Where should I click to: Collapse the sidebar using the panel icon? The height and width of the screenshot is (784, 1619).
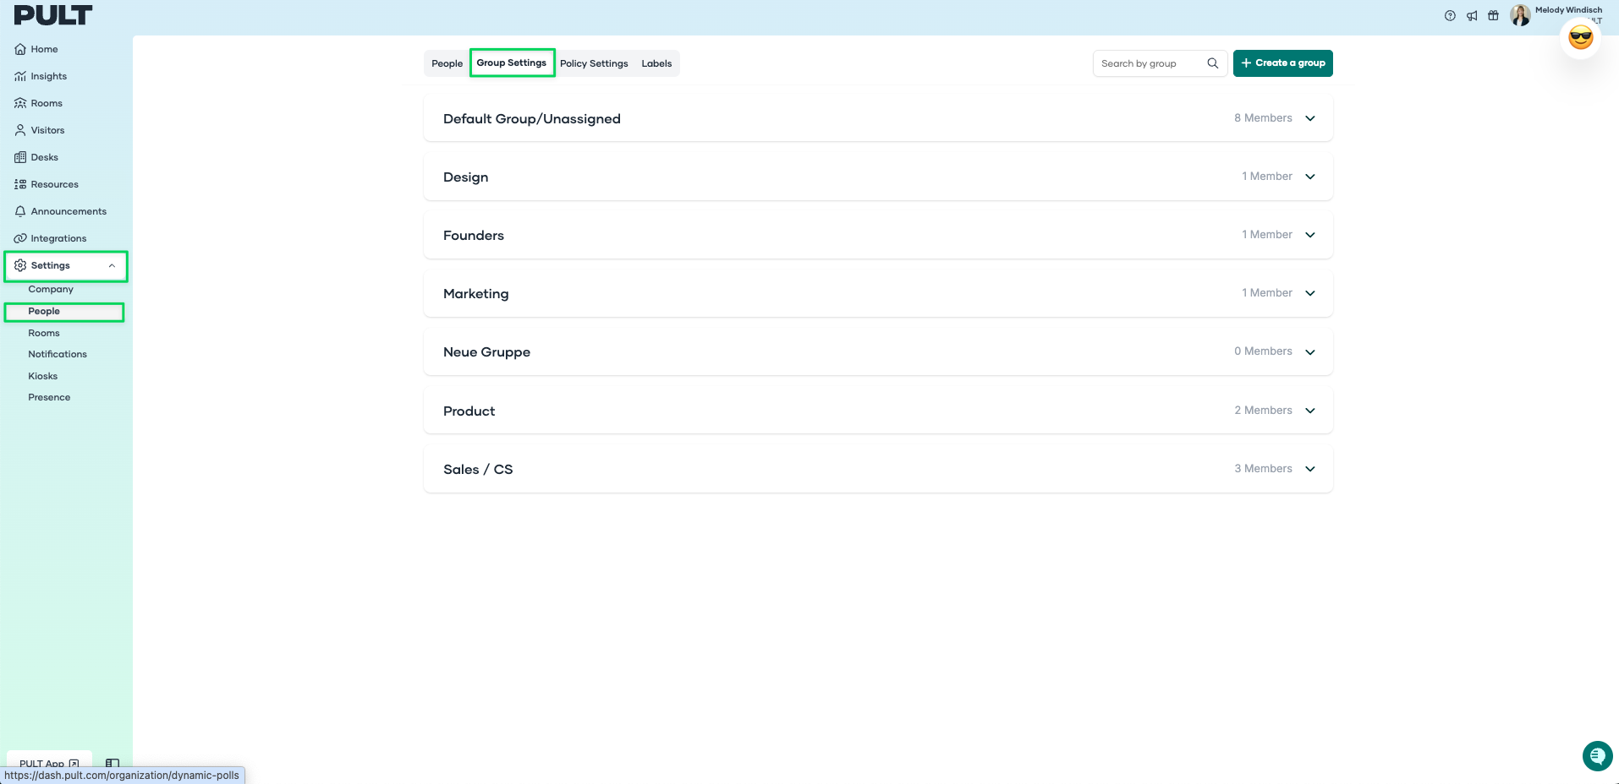[113, 764]
